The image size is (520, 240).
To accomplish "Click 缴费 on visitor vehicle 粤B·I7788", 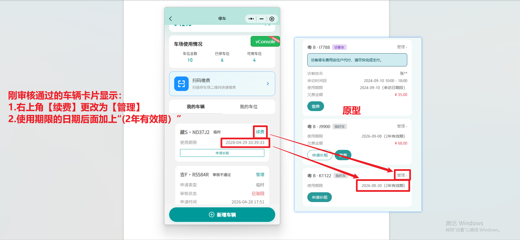I will point(316,106).
